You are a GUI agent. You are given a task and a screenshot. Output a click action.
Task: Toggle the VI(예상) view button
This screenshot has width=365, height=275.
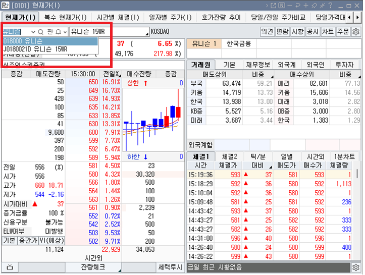(x=51, y=240)
